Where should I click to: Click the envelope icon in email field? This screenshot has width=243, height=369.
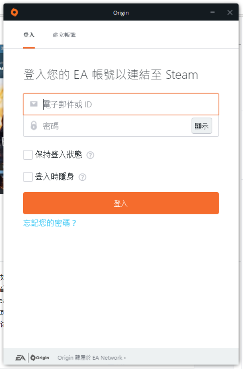(x=34, y=104)
